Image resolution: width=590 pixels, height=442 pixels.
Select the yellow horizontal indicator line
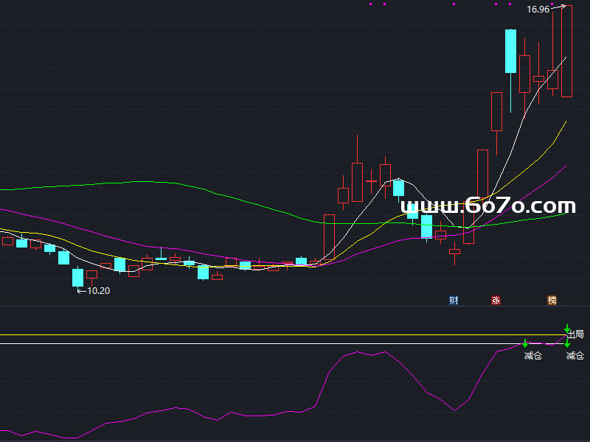coord(282,334)
